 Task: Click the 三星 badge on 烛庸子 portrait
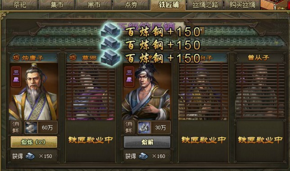point(16,77)
